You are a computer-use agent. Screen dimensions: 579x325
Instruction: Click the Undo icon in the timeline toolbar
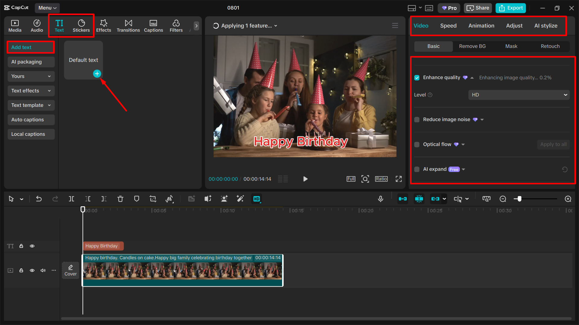(39, 199)
